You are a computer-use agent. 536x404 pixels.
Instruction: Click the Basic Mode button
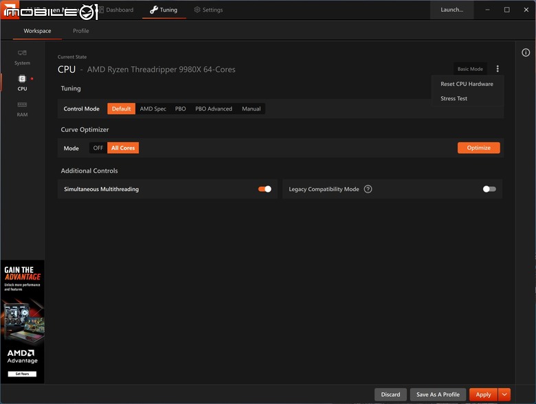tap(470, 69)
